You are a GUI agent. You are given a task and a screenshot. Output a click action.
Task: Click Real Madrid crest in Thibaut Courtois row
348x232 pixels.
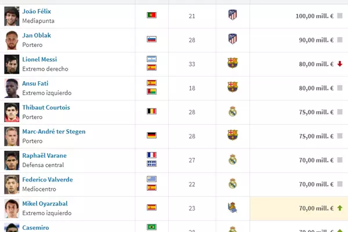coord(233,111)
